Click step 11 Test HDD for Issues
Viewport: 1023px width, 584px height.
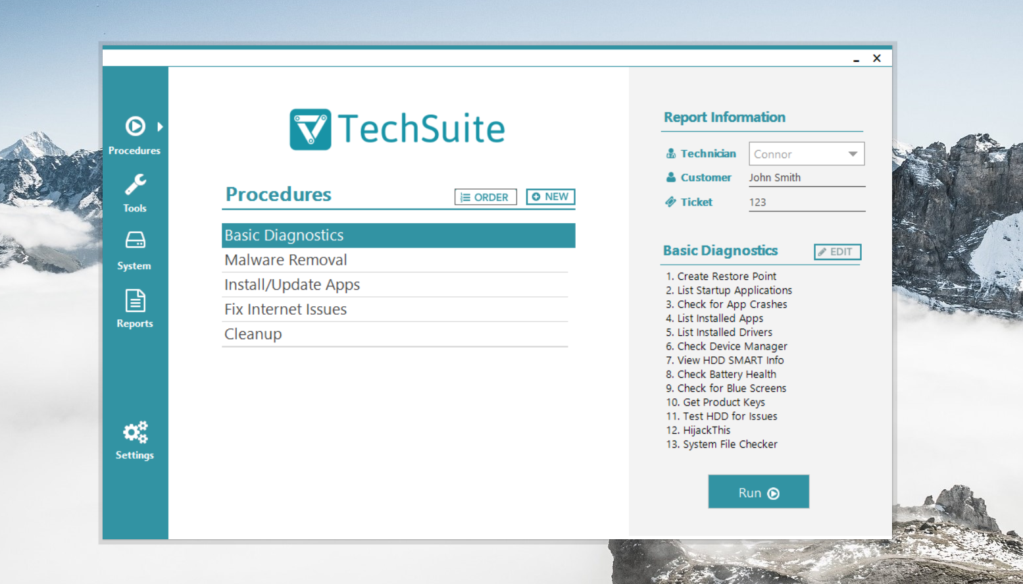722,416
